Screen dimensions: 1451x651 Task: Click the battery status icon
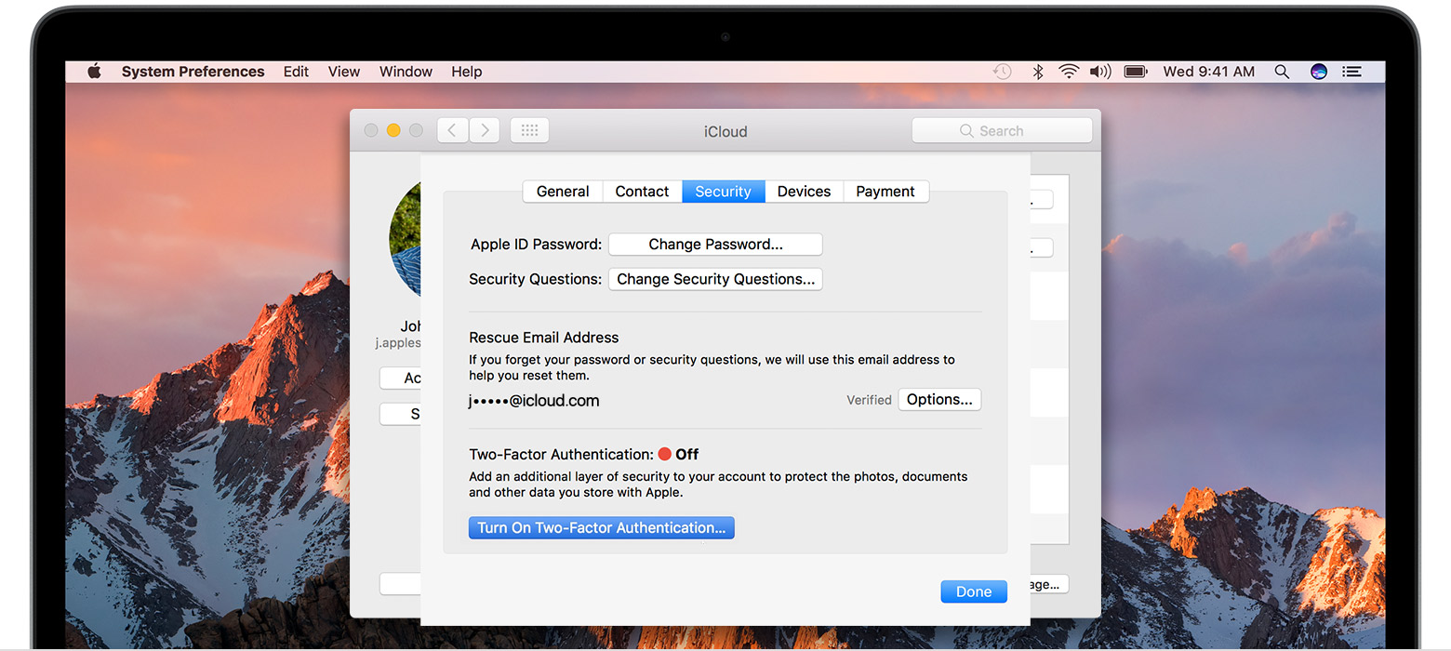[1135, 72]
